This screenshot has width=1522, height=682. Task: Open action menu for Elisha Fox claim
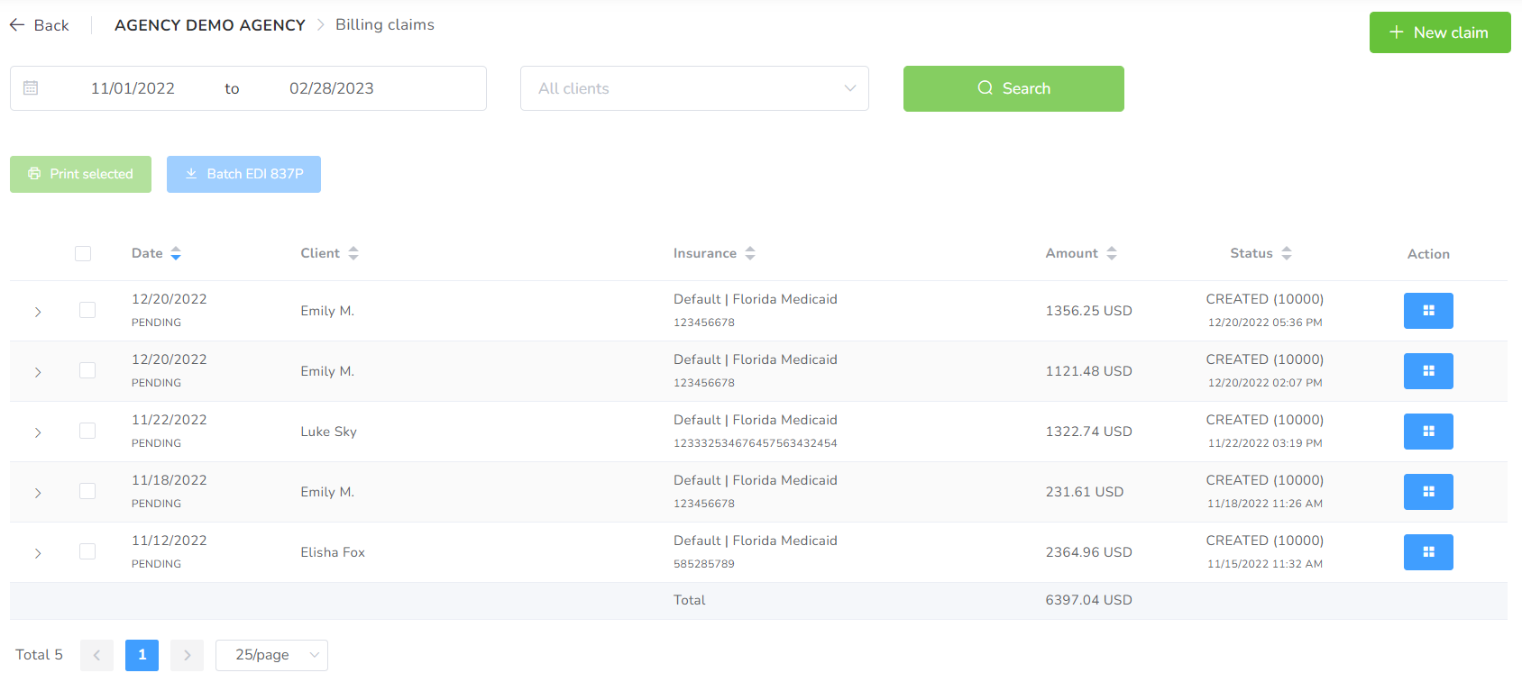click(1427, 552)
